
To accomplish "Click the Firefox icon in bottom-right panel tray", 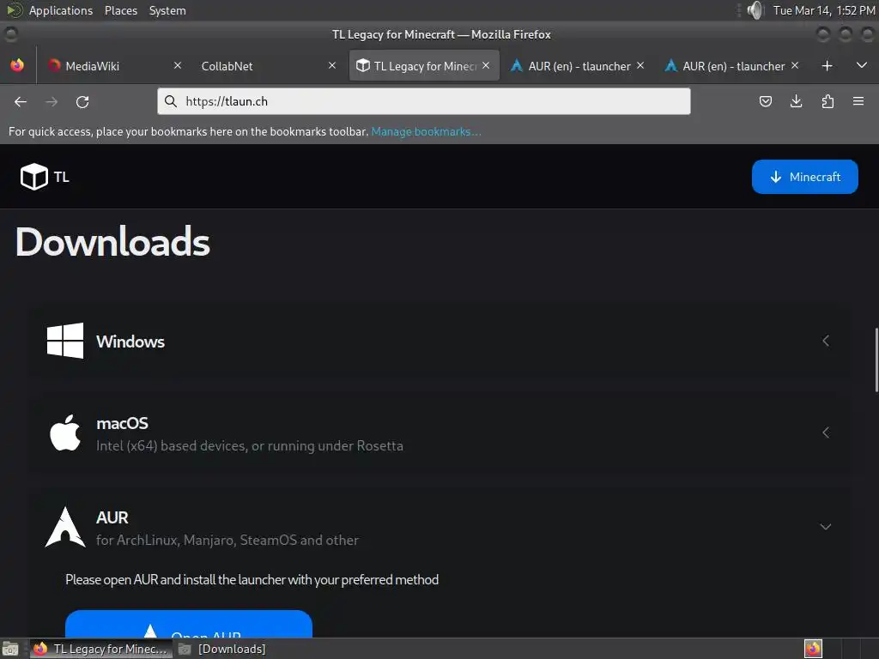I will 813,649.
